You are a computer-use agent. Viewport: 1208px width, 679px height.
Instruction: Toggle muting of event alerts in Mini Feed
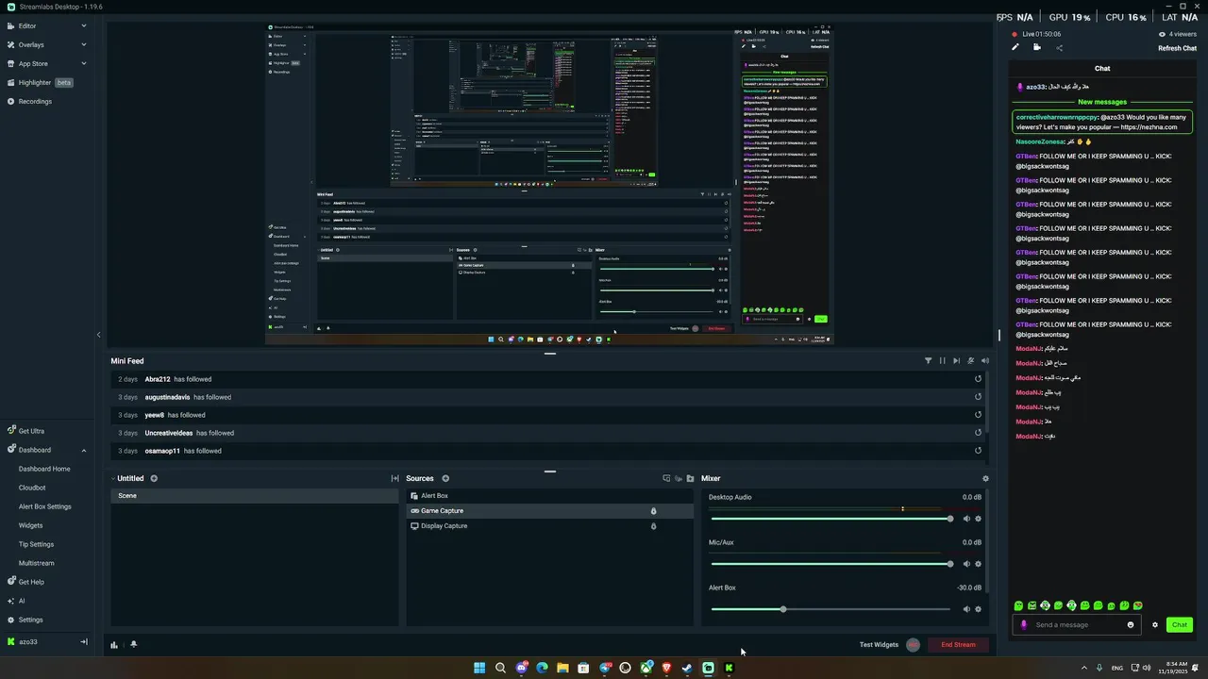coord(970,360)
